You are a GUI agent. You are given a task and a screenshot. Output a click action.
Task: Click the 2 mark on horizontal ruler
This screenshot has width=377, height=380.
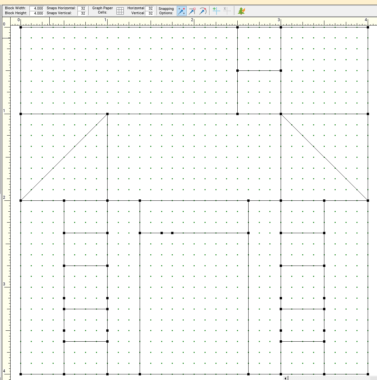point(192,21)
